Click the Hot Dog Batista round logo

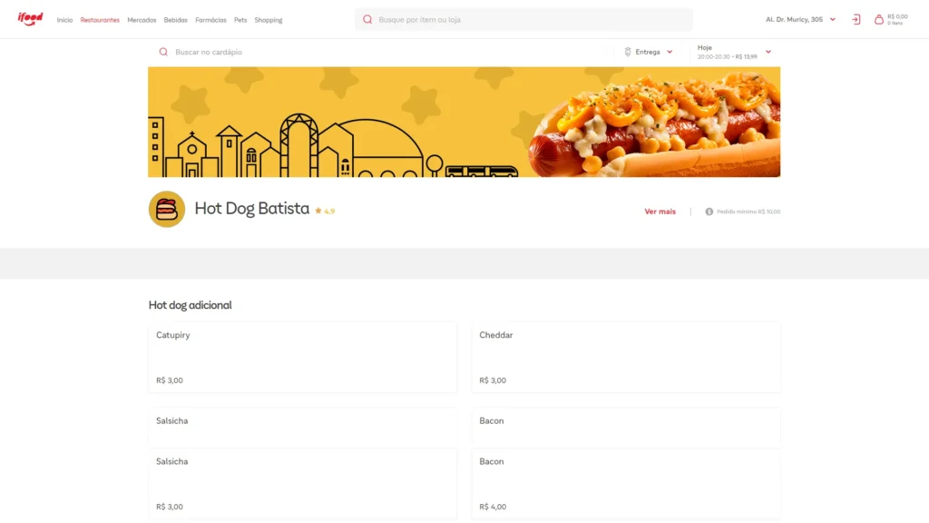tap(167, 210)
